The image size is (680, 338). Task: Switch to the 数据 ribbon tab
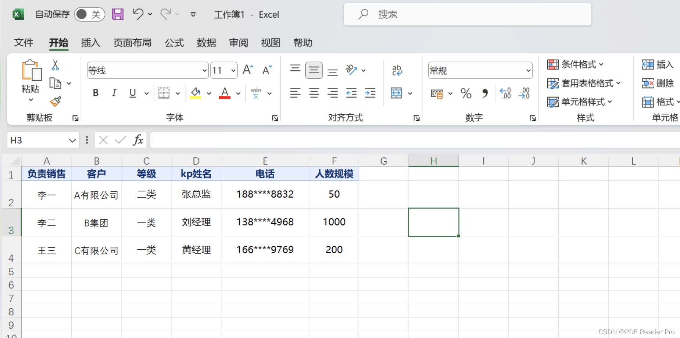click(x=206, y=43)
